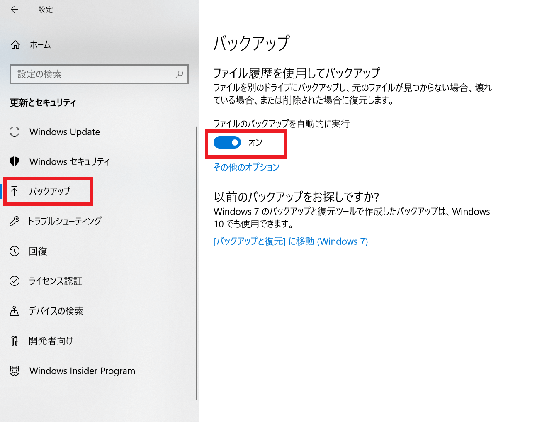This screenshot has width=542, height=422.
Task: Click the トラブルシューティング wrench icon
Action: coord(15,221)
